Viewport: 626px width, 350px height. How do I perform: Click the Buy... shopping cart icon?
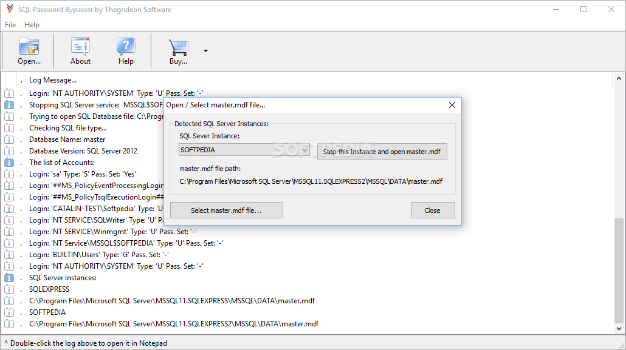point(178,51)
